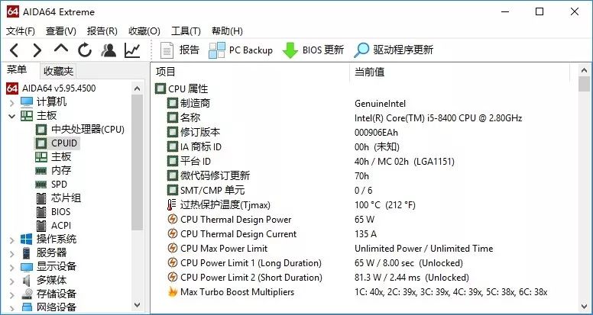The height and width of the screenshot is (315, 593).
Task: Select the 修订版本 row
Action: (x=365, y=133)
